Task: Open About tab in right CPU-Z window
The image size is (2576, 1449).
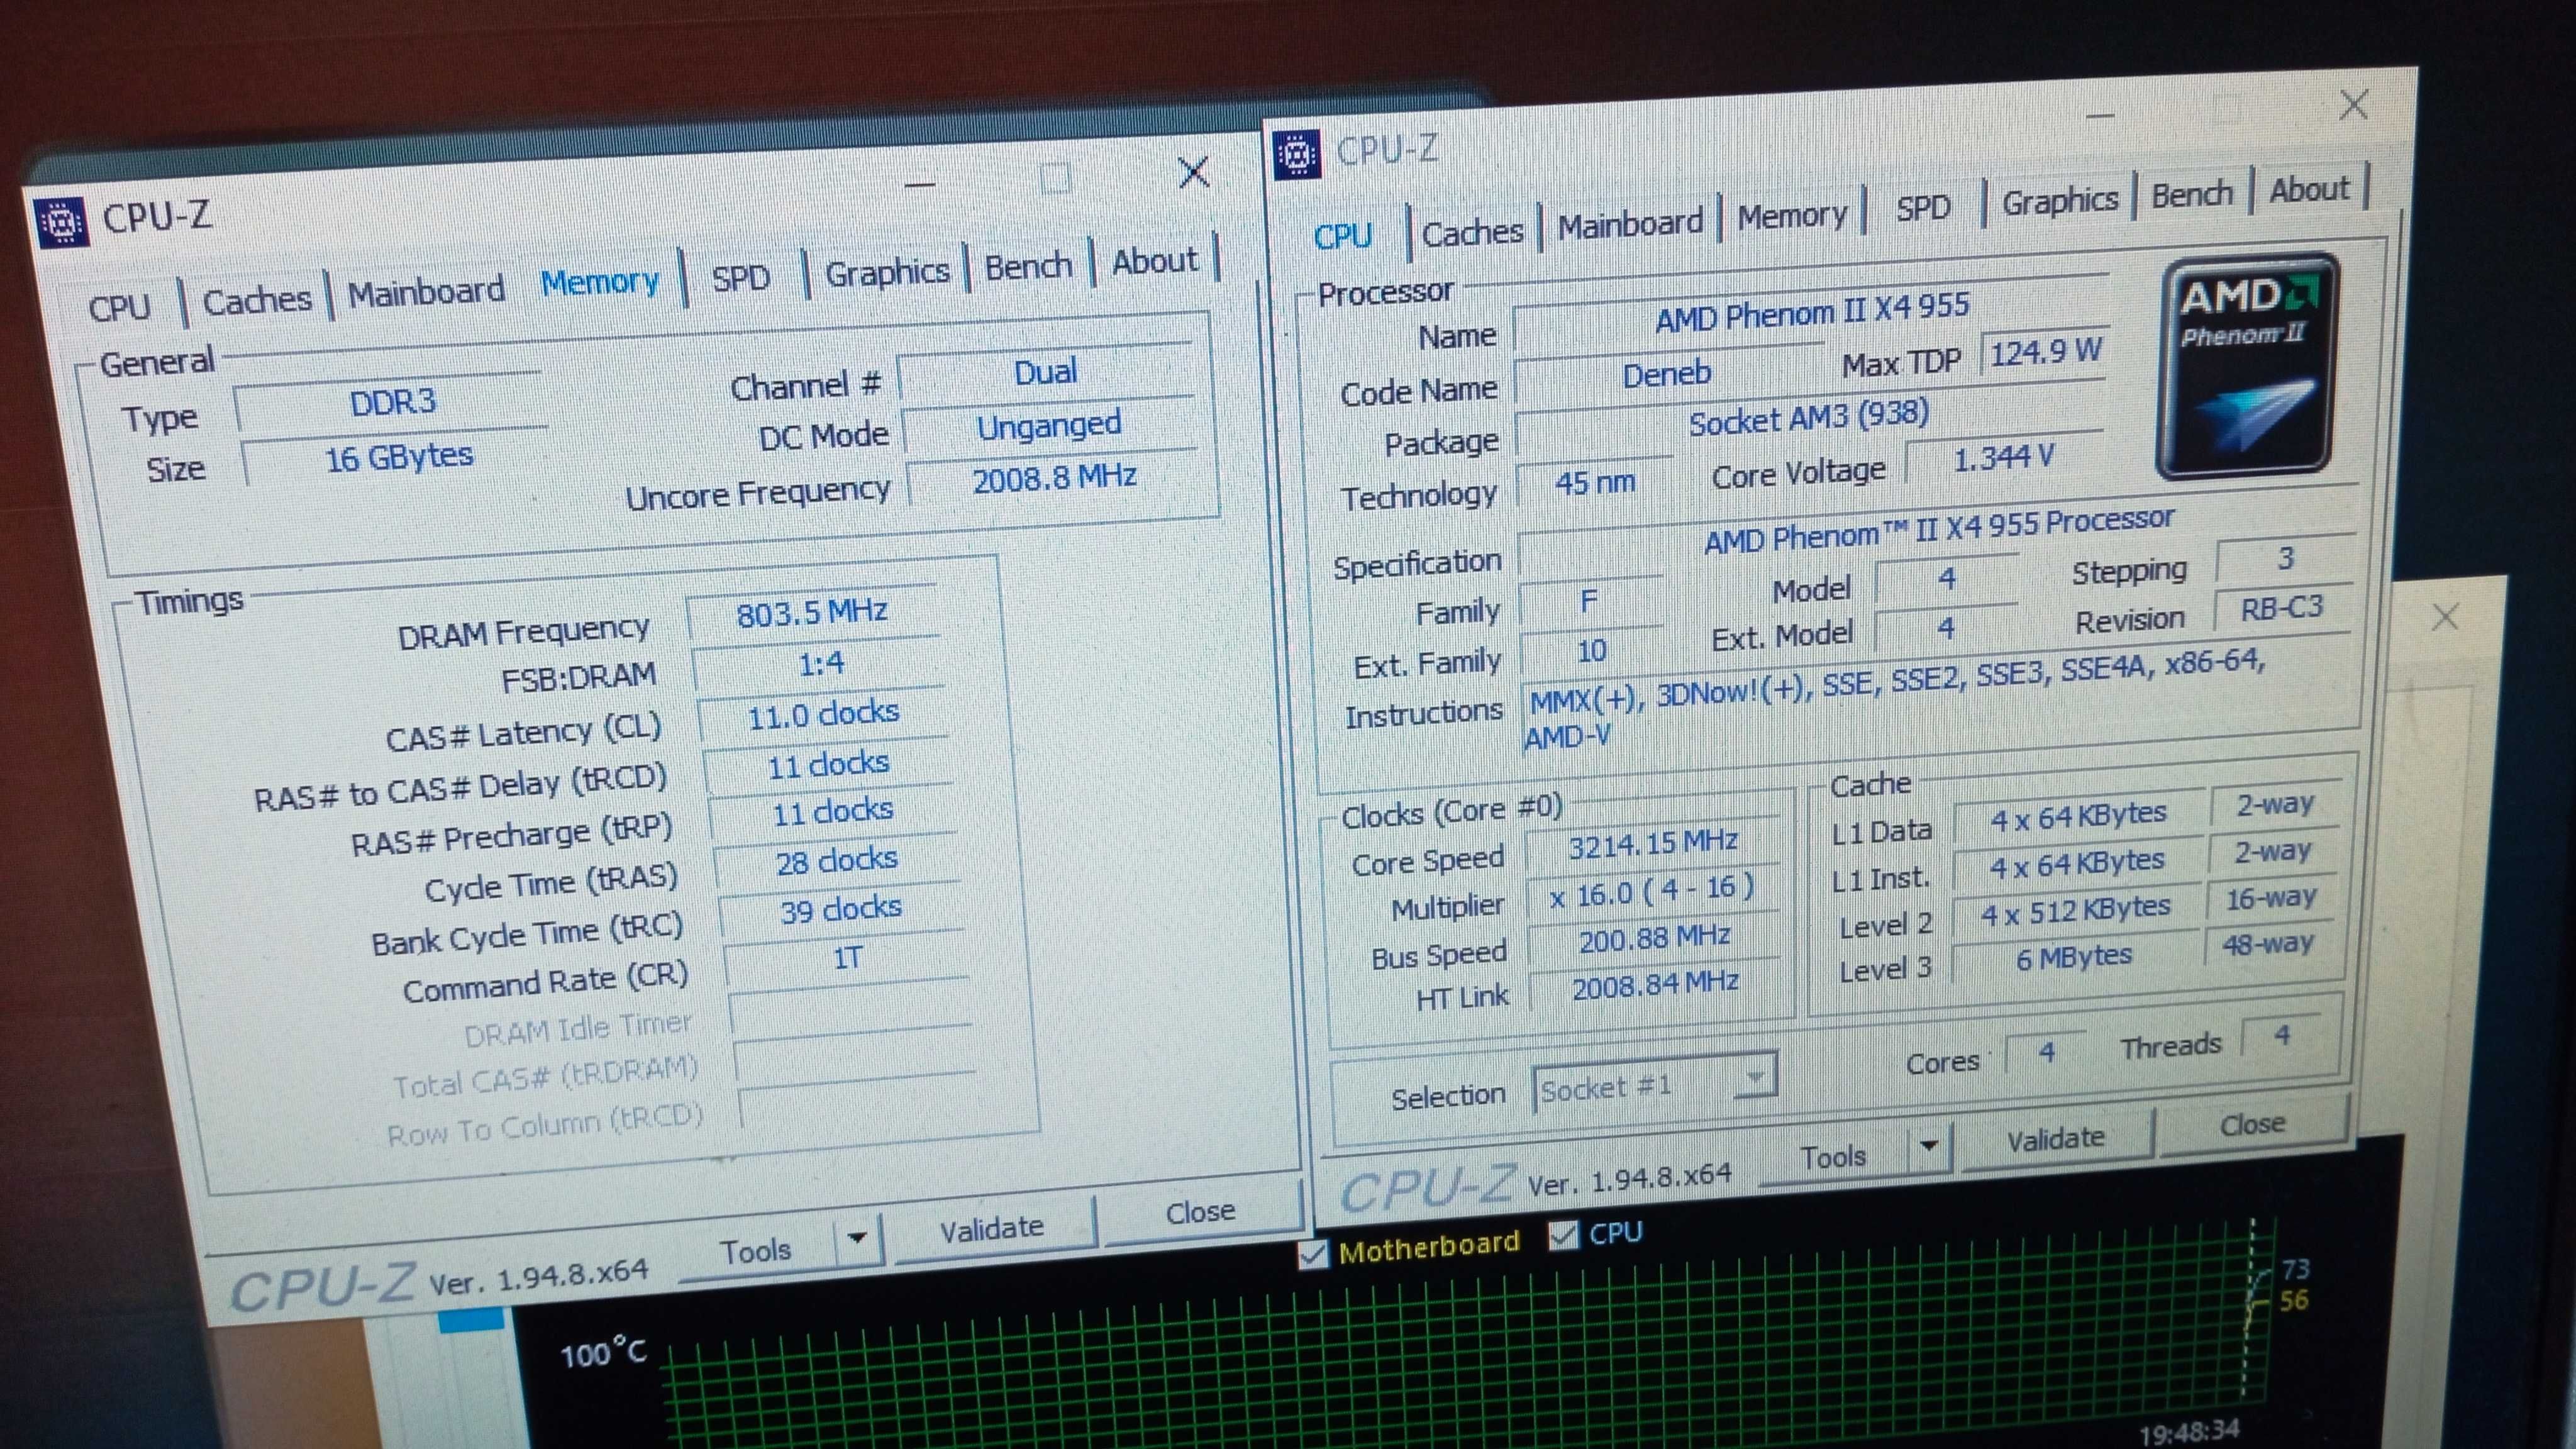Action: 2309,189
